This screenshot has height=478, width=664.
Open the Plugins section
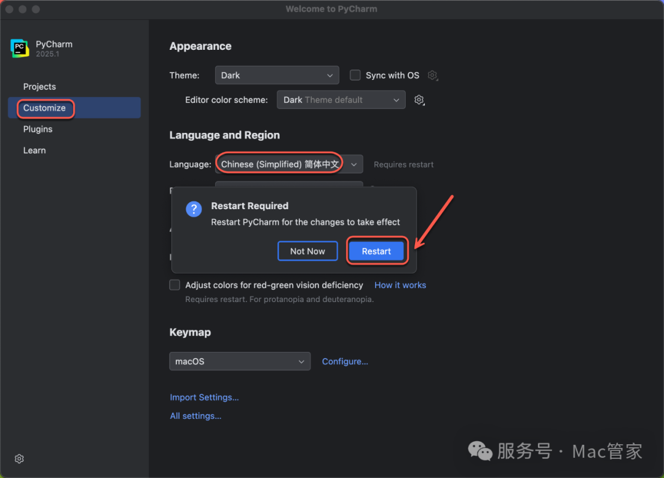pyautogui.click(x=38, y=129)
